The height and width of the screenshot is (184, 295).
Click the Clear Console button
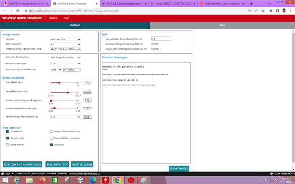click(179, 169)
